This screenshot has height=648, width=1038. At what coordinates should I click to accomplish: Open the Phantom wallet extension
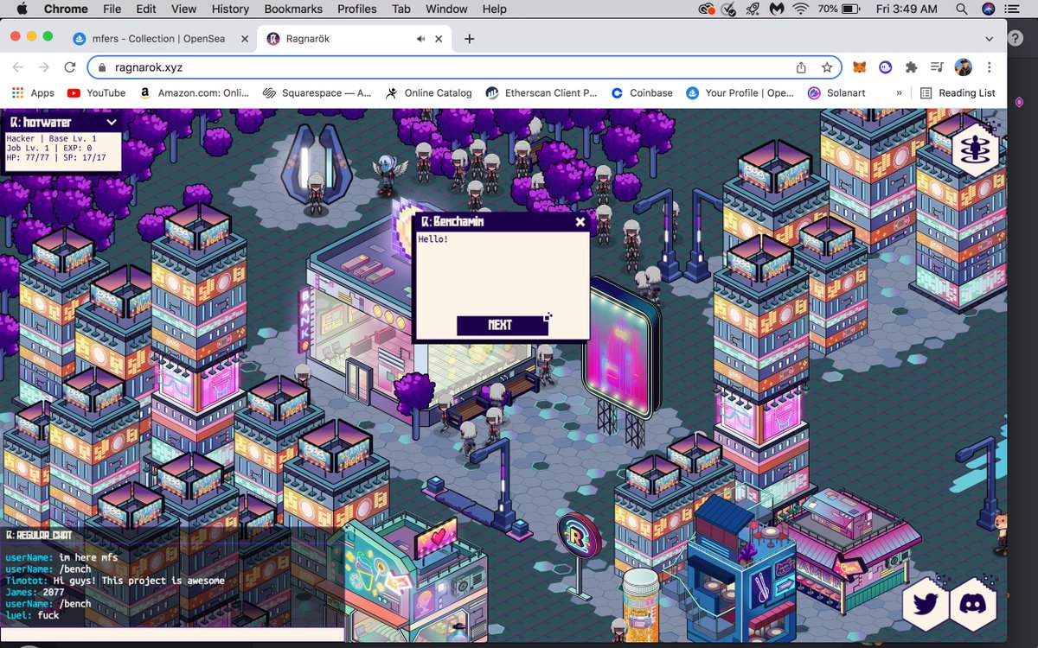click(885, 67)
